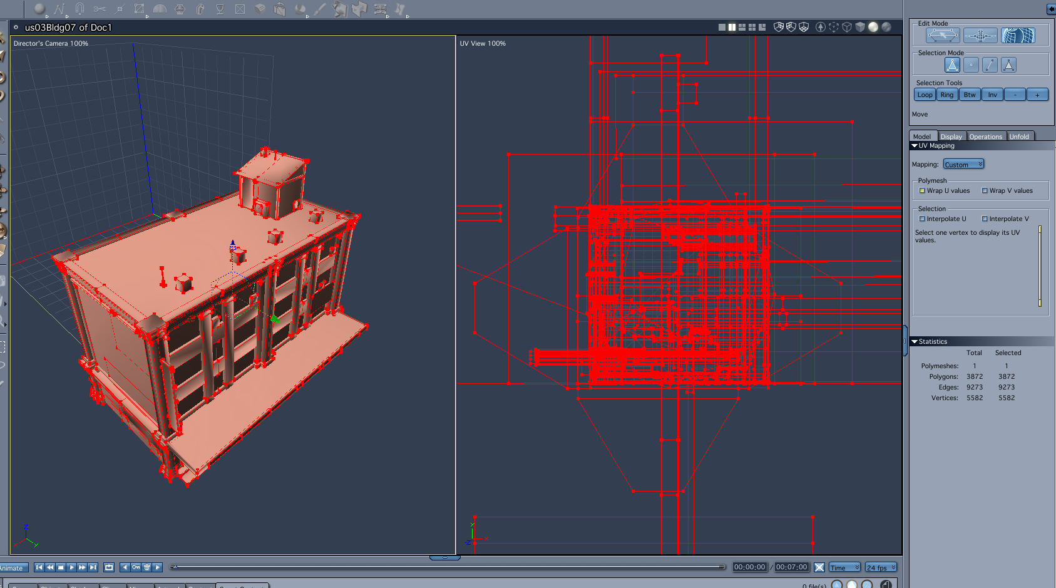Viewport: 1056px width, 588px height.
Task: Open the Unfold tab
Action: 1020,136
